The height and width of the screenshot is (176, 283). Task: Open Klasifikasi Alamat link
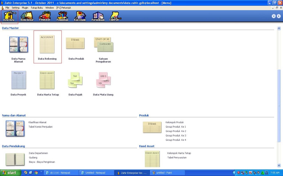coord(38,122)
